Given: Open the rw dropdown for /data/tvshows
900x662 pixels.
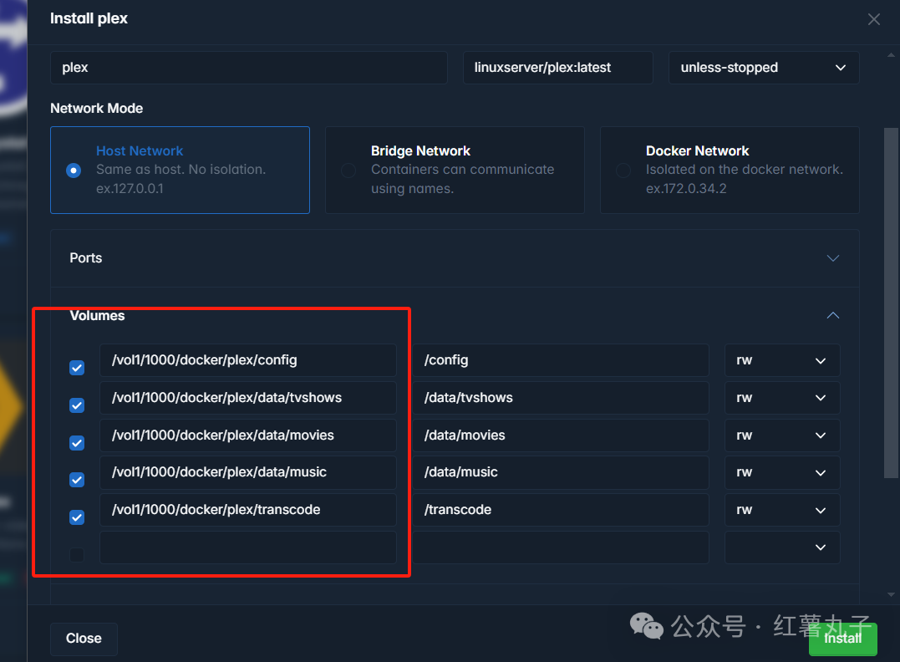Looking at the screenshot, I should pyautogui.click(x=782, y=398).
